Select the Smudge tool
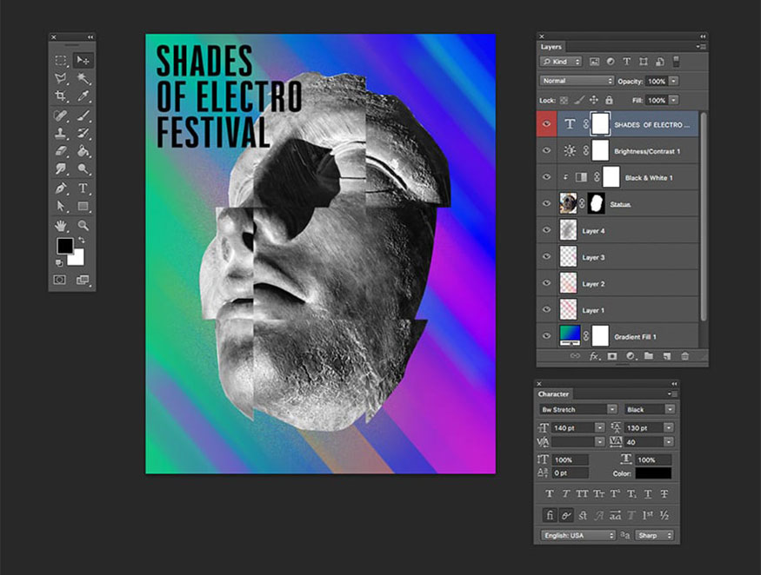 tap(61, 169)
